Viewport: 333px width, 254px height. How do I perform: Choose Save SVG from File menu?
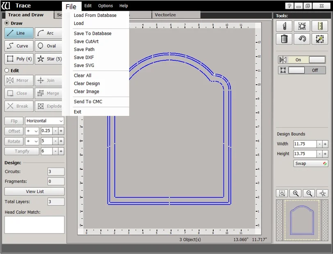(x=84, y=66)
